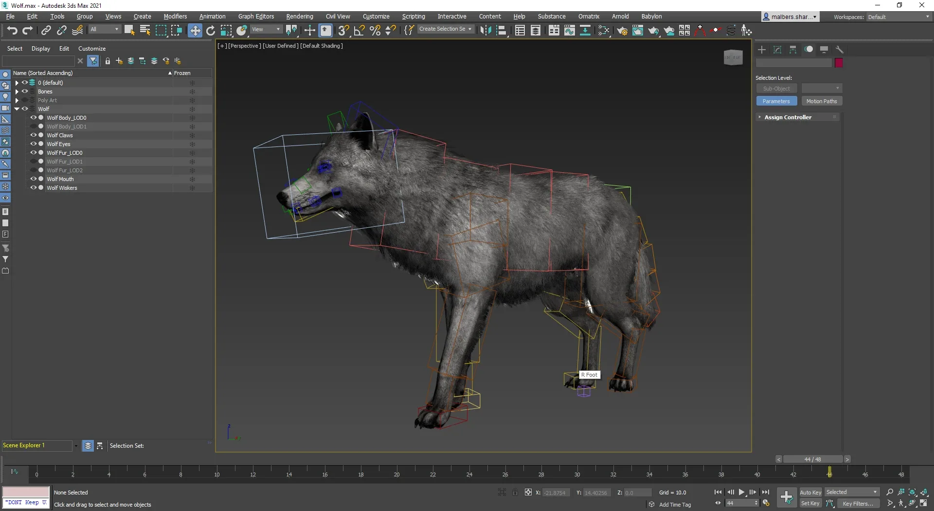Click the Snaps Toggle icon
934x511 pixels.
coord(343,30)
